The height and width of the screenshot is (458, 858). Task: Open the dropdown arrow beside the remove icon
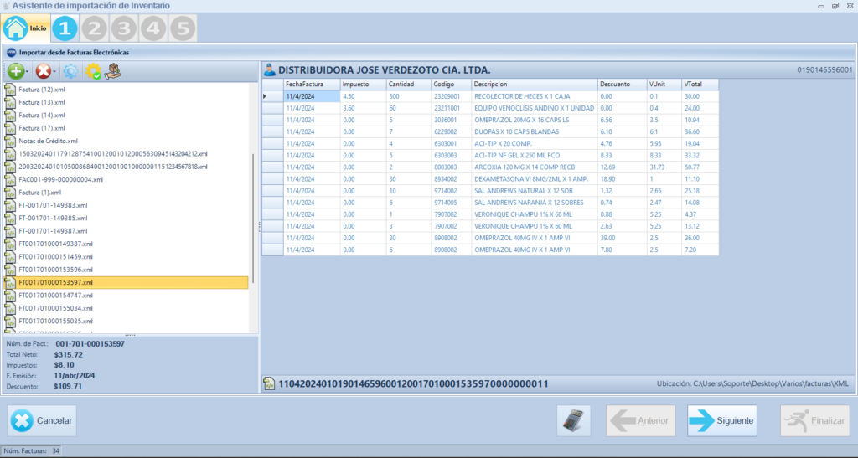[54, 72]
